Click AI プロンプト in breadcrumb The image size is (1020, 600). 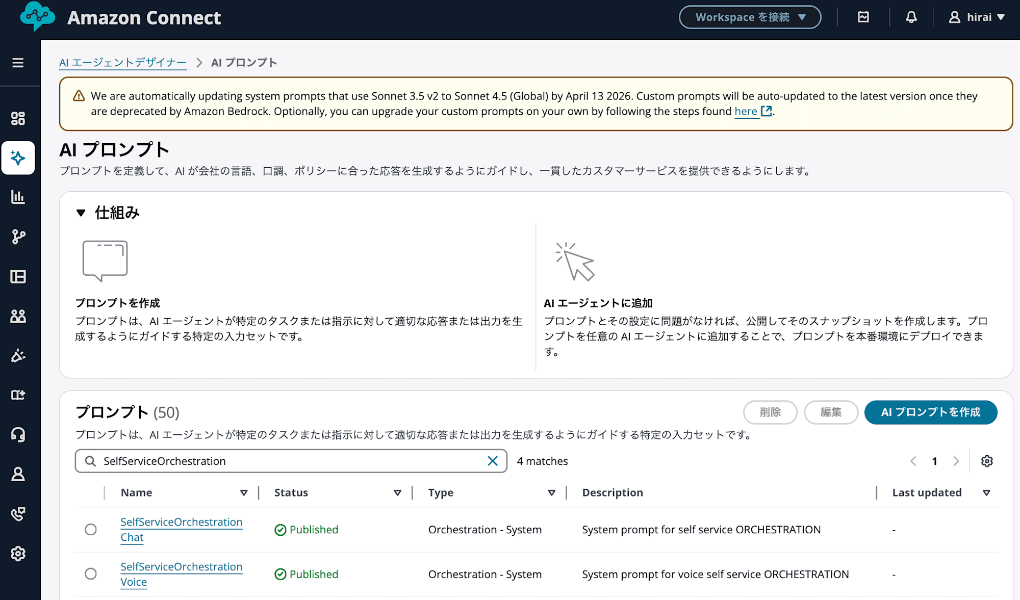click(x=244, y=63)
